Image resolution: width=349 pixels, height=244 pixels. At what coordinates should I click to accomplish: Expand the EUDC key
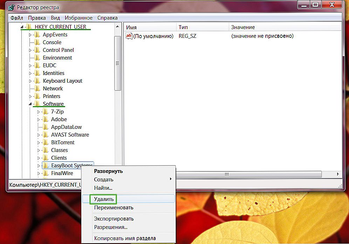pos(30,65)
